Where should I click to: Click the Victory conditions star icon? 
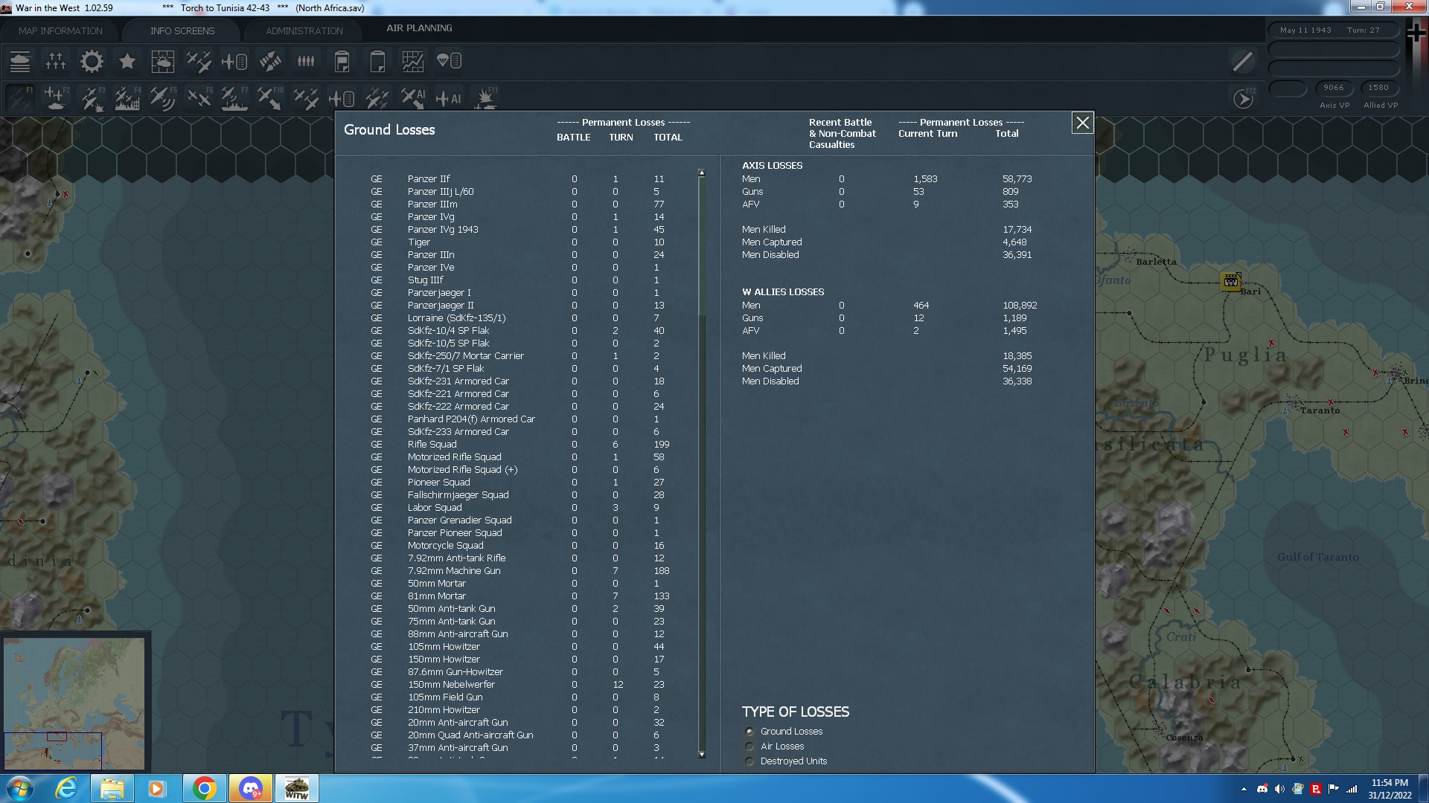127,62
